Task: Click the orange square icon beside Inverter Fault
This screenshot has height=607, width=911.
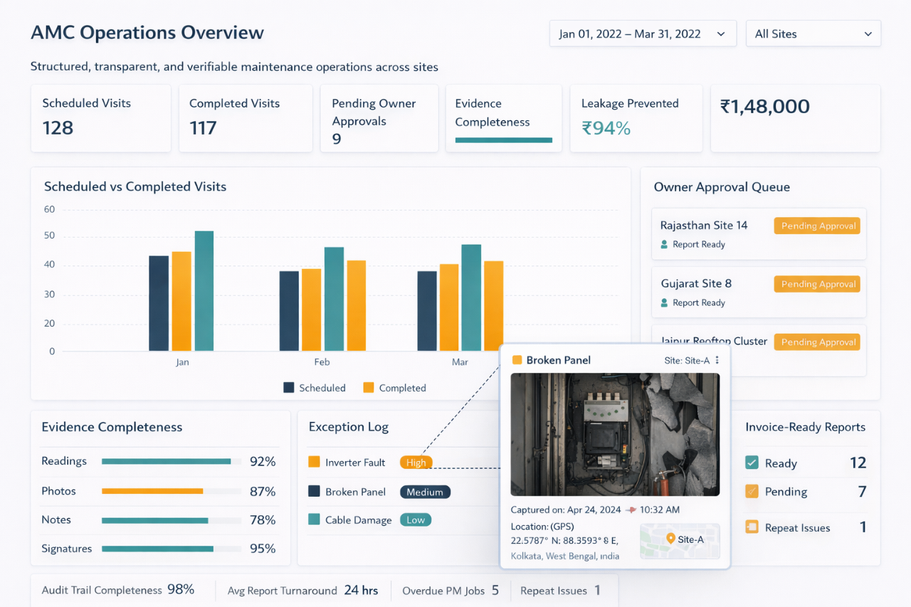Action: [x=315, y=462]
